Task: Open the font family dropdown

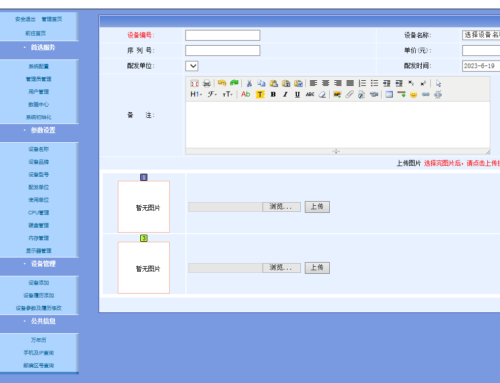Action: click(x=212, y=94)
